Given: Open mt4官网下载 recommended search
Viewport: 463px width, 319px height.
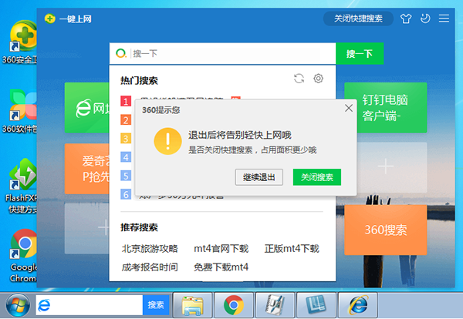Looking at the screenshot, I should click(x=221, y=249).
